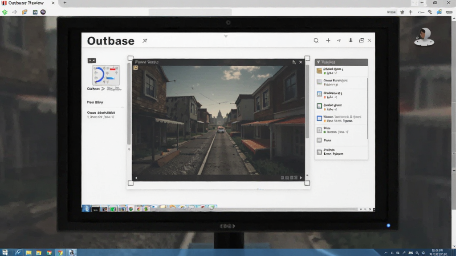Viewport: 456px width, 256px height.
Task: Click the star icon in the browser toolbar
Action: (x=402, y=12)
